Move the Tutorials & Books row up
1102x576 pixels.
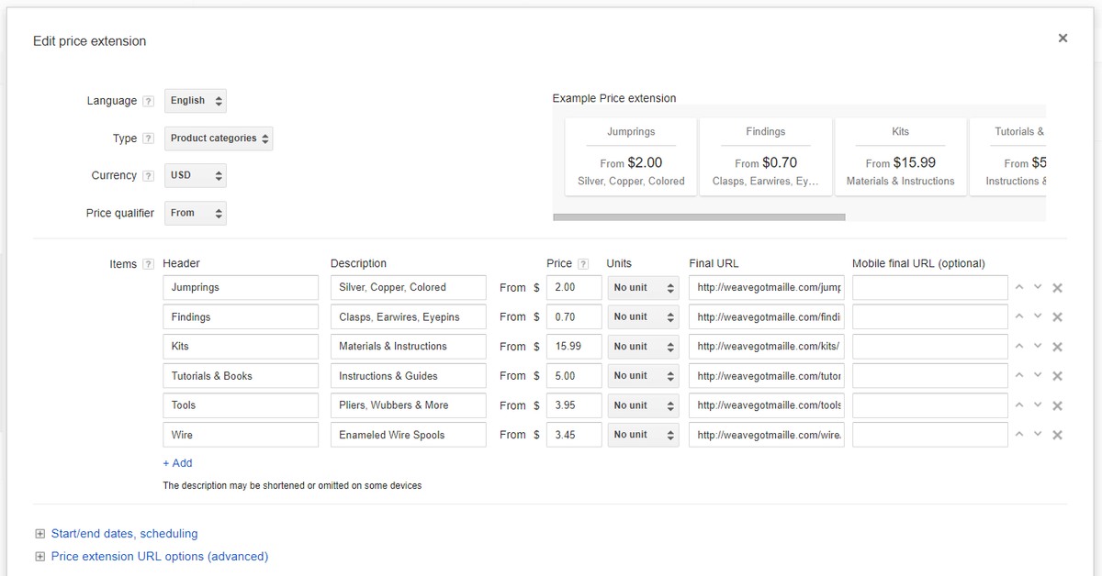coord(1019,375)
